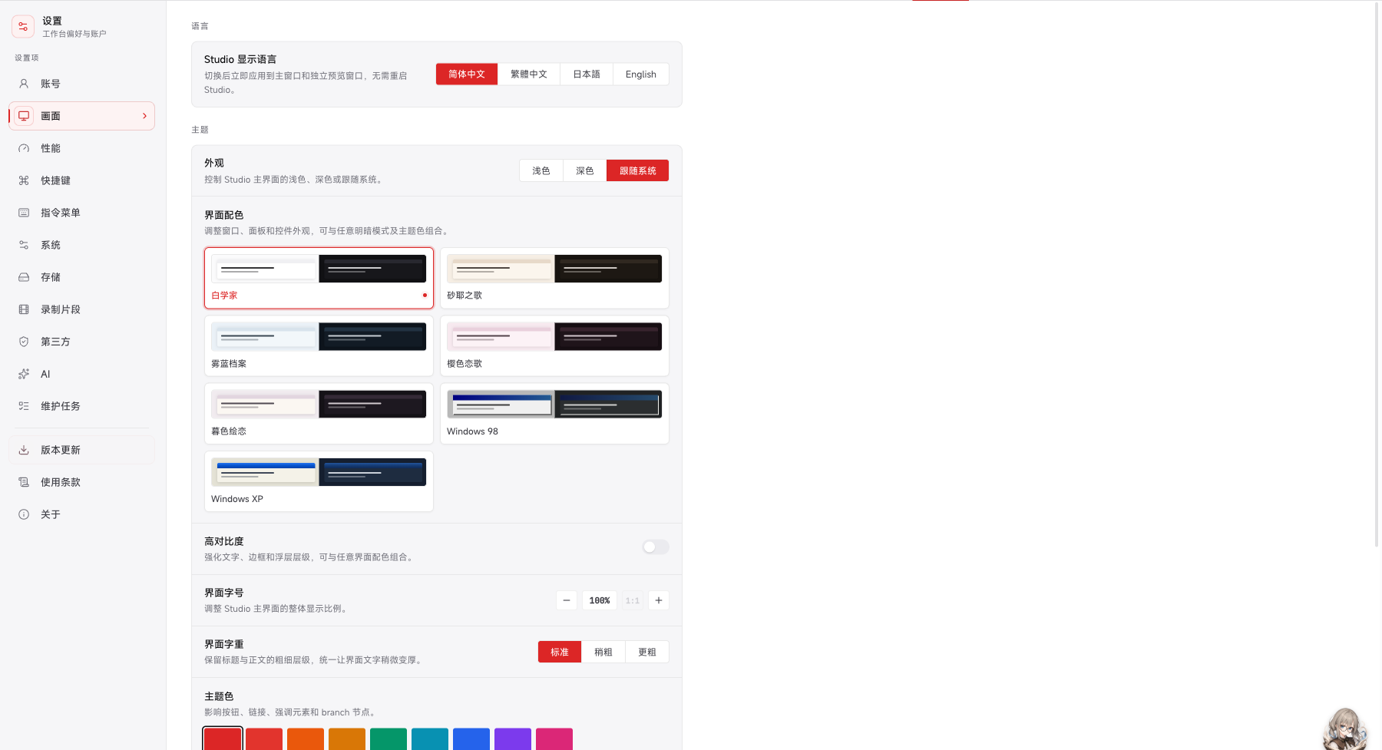Switch display language to 简体中文

click(x=467, y=74)
